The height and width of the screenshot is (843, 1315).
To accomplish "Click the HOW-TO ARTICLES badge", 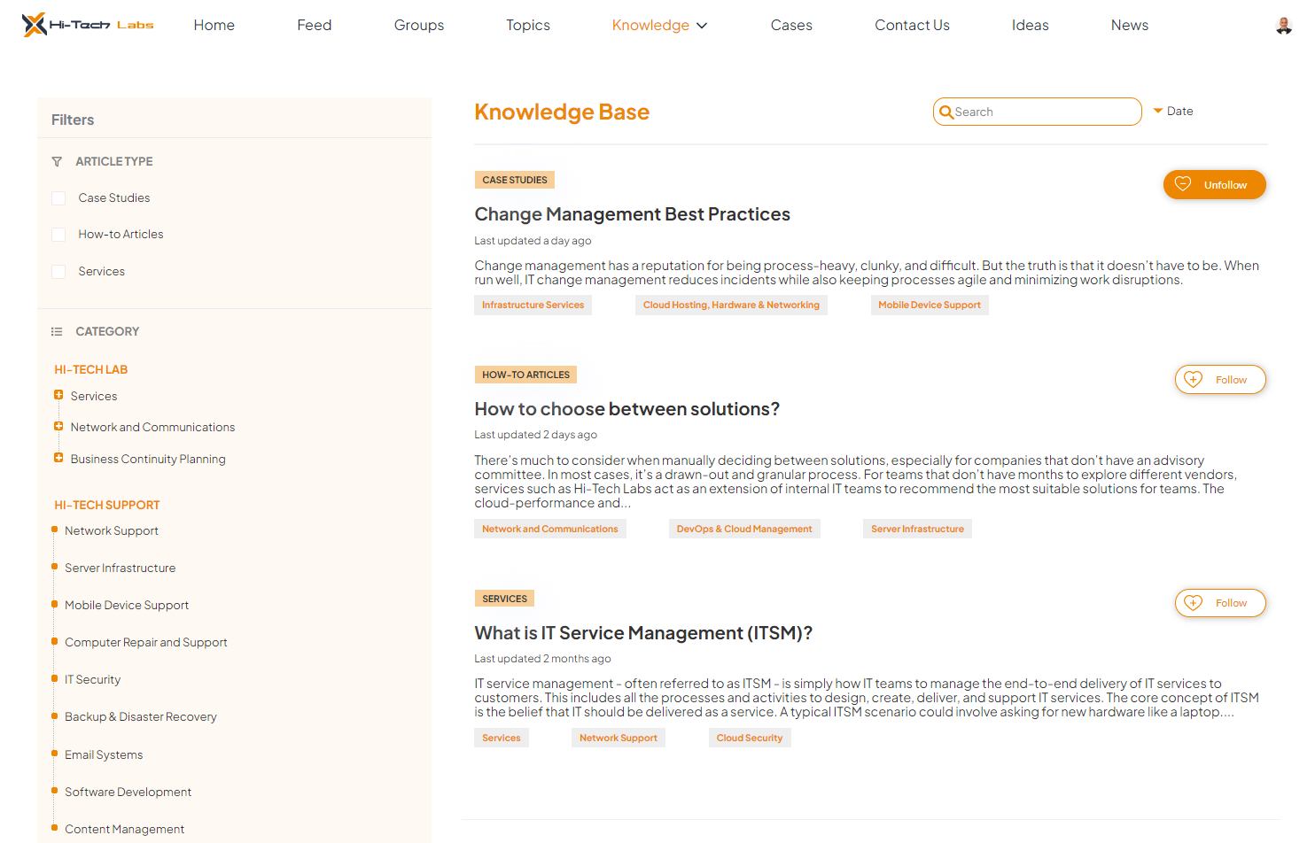I will (525, 375).
